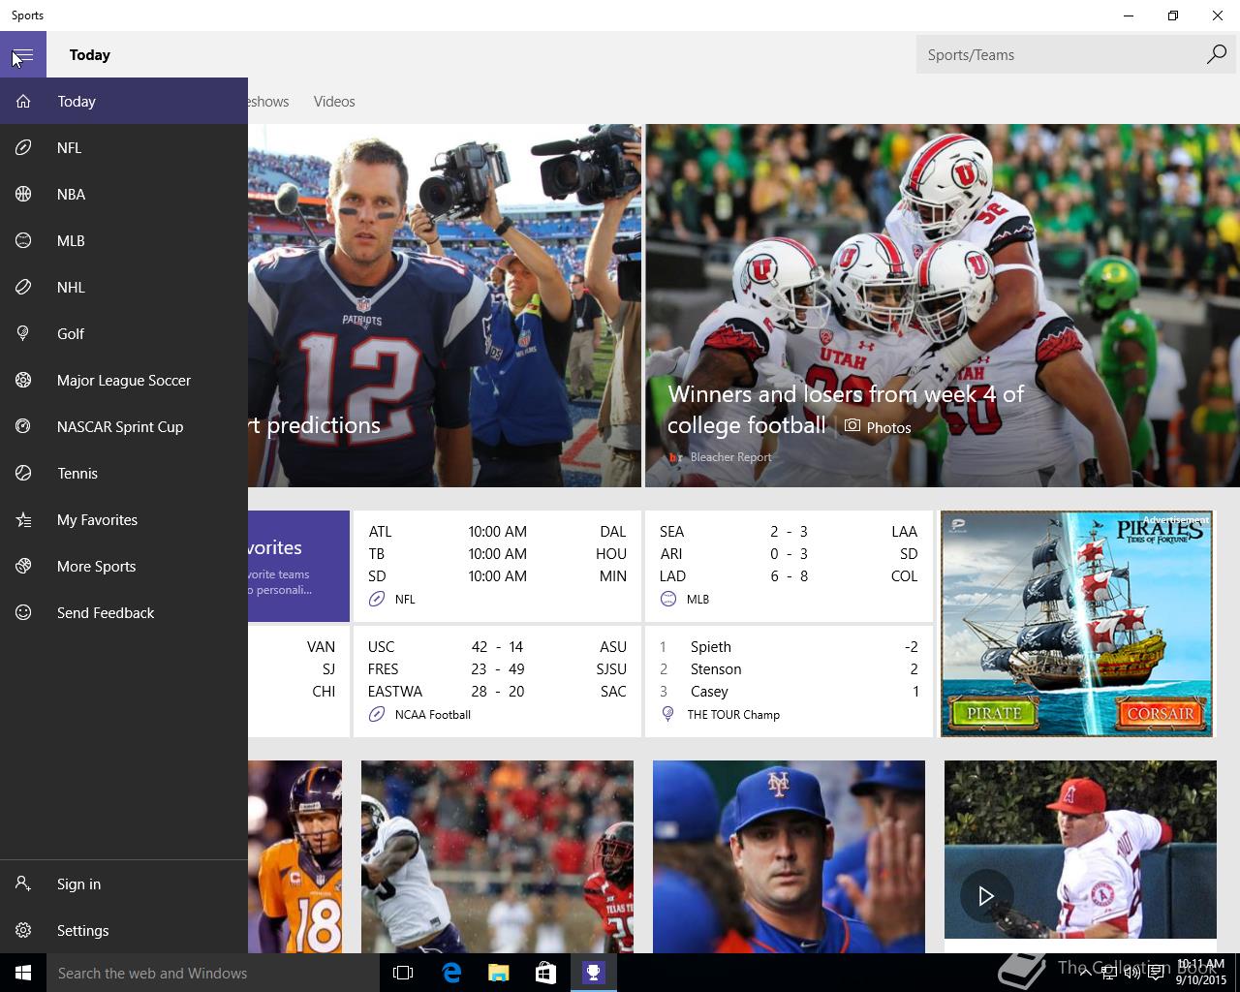Click the More Sports icon
This screenshot has height=992, width=1240.
click(23, 566)
